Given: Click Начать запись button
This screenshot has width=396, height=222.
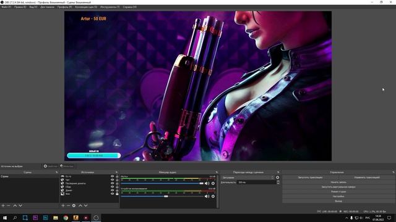Looking at the screenshot, I should pos(338,183).
